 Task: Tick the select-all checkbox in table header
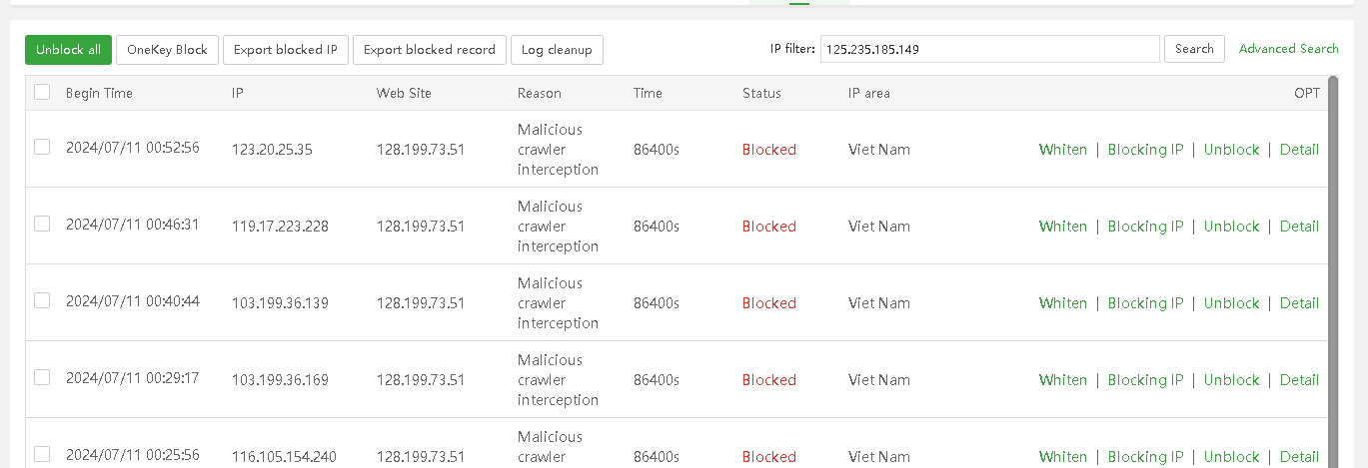[42, 92]
